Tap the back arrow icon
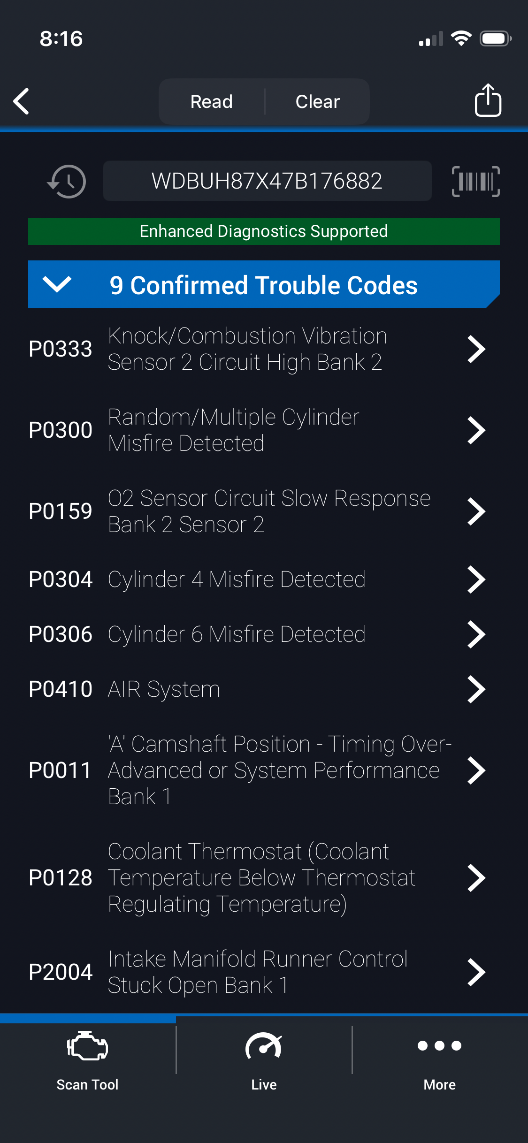 tap(22, 101)
